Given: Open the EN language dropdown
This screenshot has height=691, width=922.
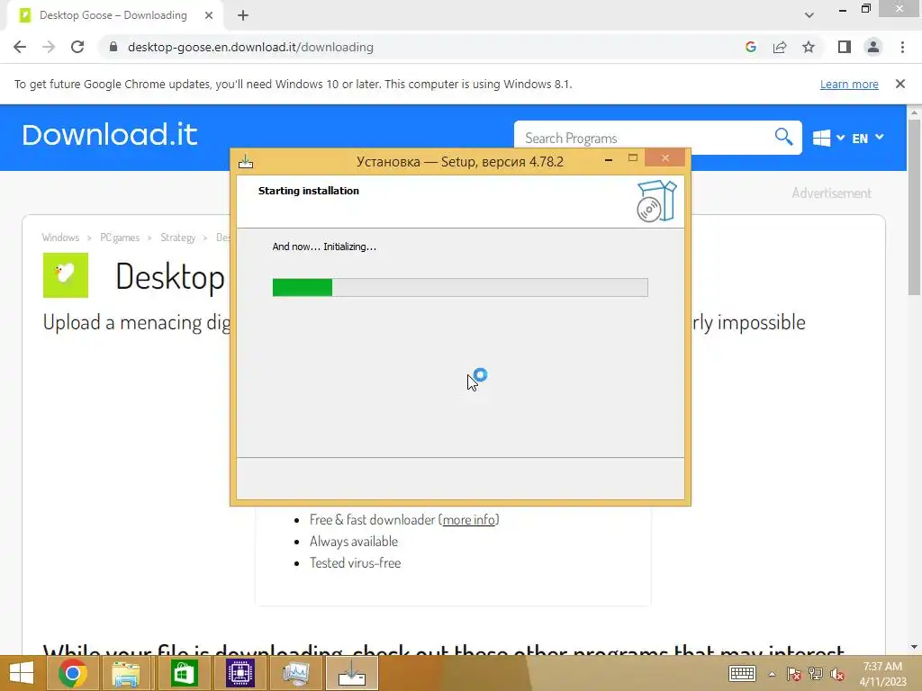Looking at the screenshot, I should click(868, 138).
